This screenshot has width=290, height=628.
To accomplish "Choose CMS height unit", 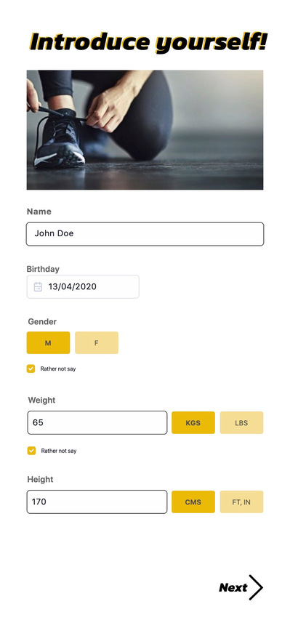I will [x=193, y=502].
